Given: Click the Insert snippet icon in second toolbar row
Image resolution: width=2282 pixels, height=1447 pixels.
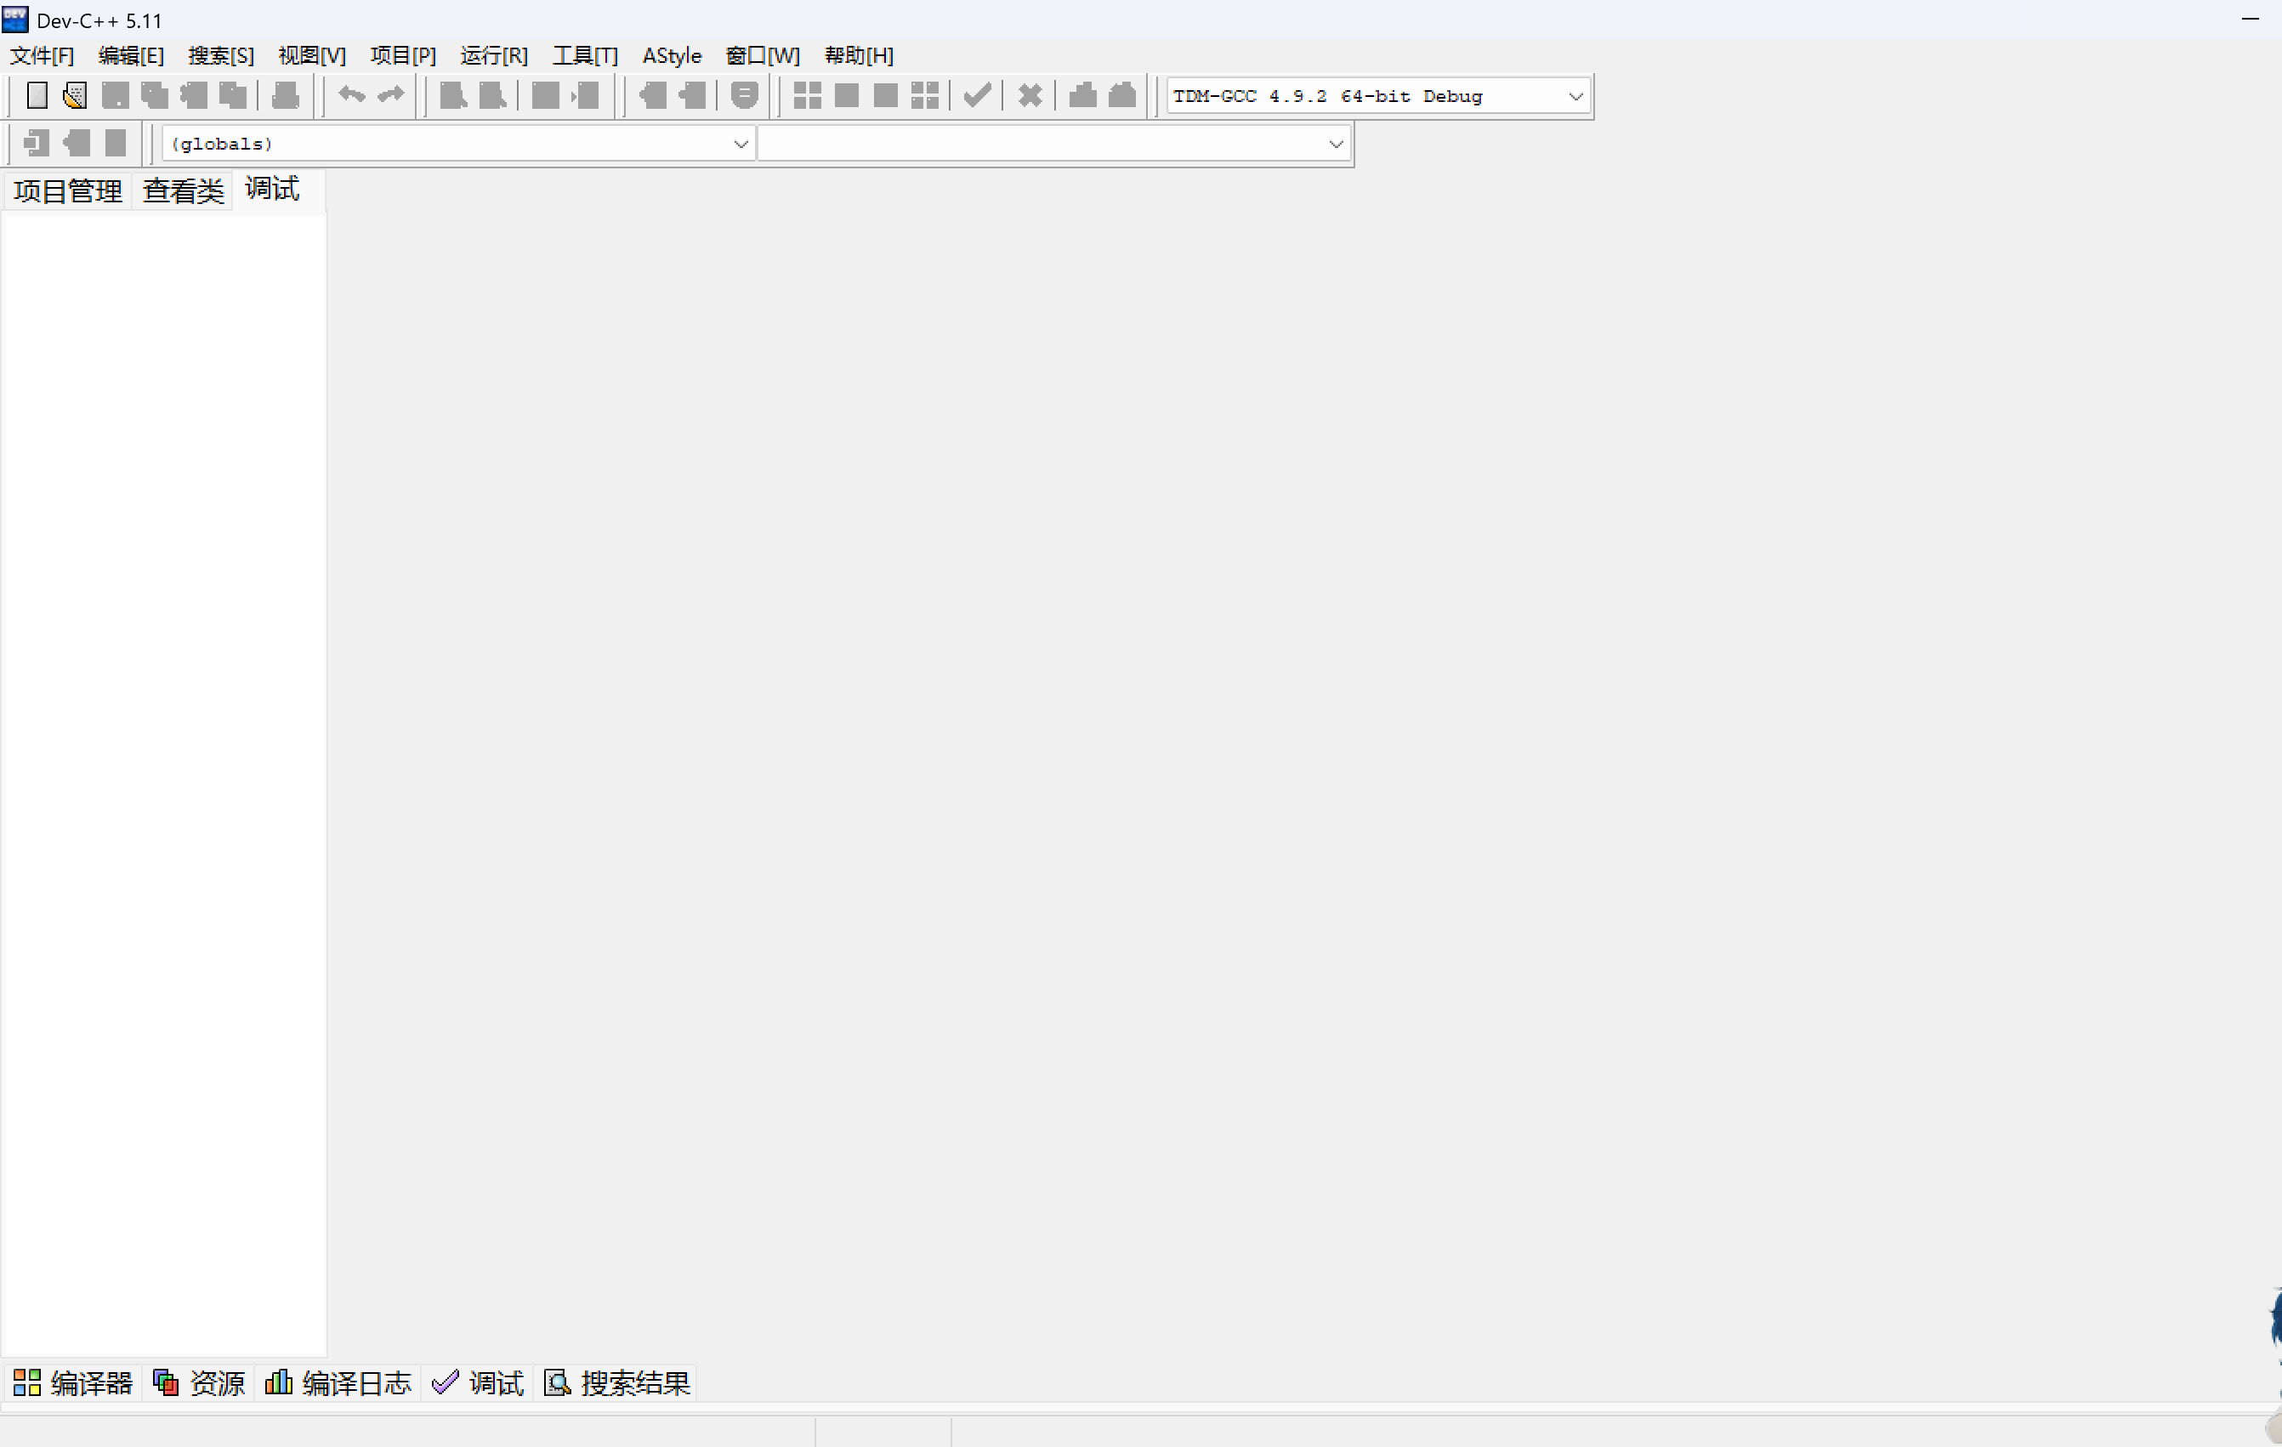Looking at the screenshot, I should (x=37, y=143).
